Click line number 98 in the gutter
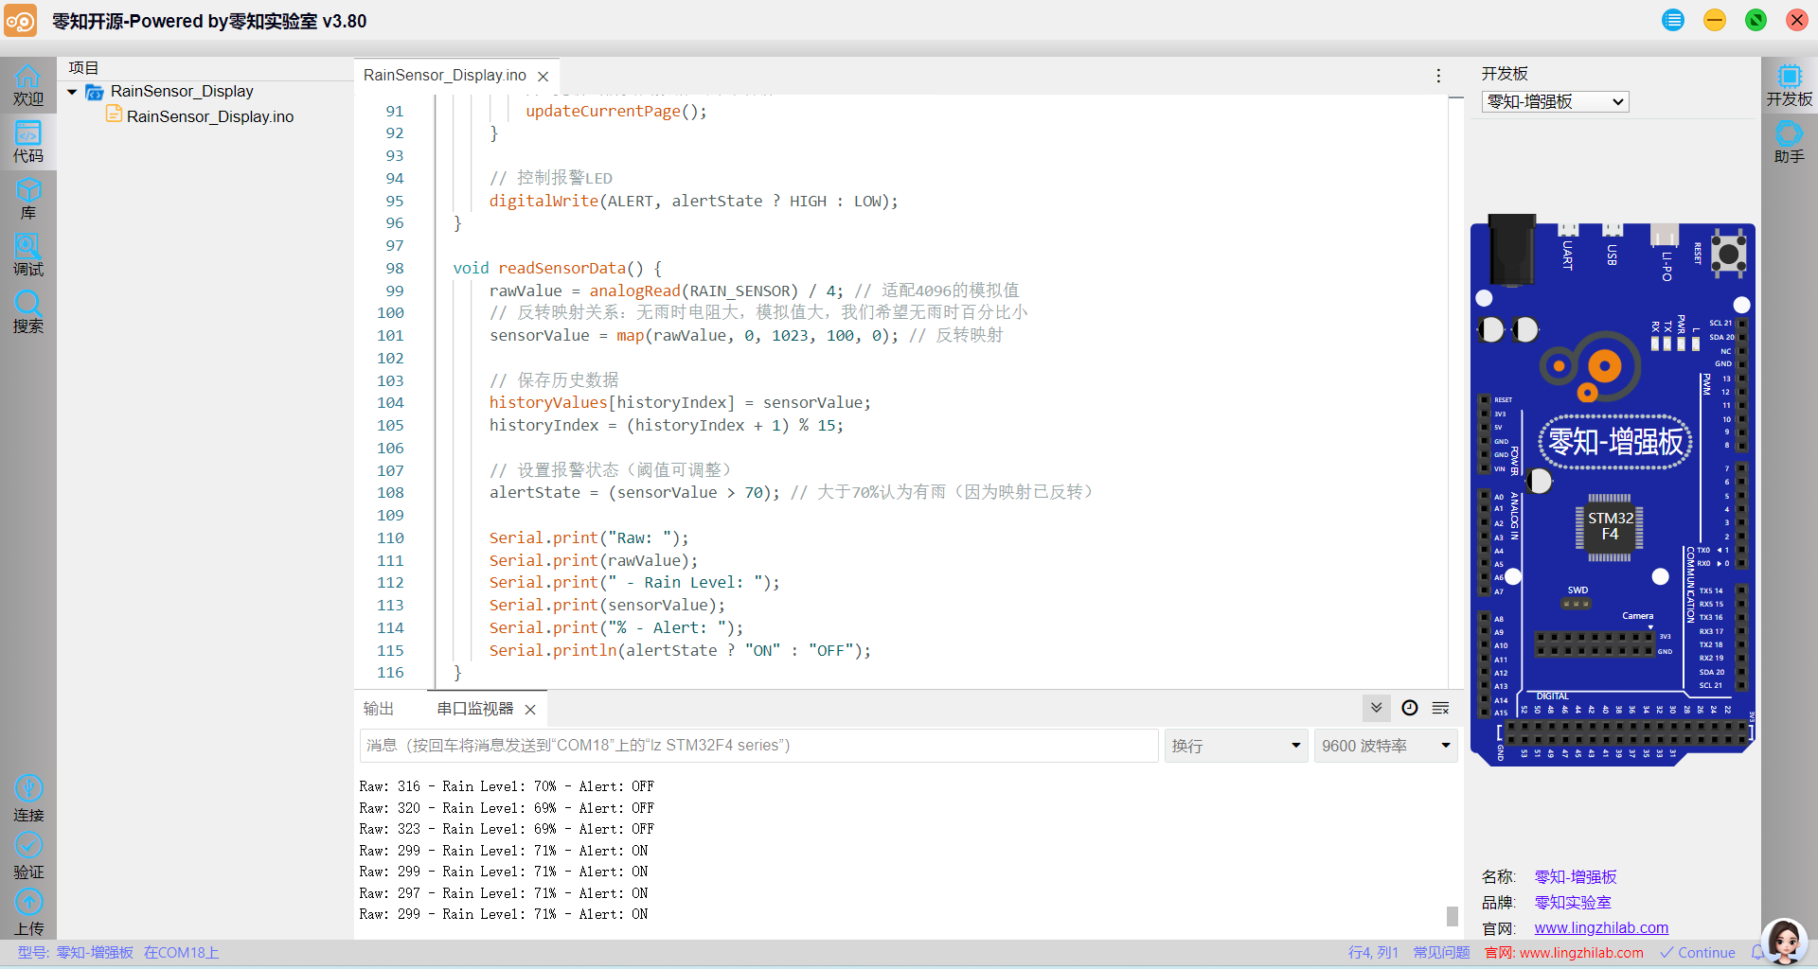1818x969 pixels. point(394,269)
